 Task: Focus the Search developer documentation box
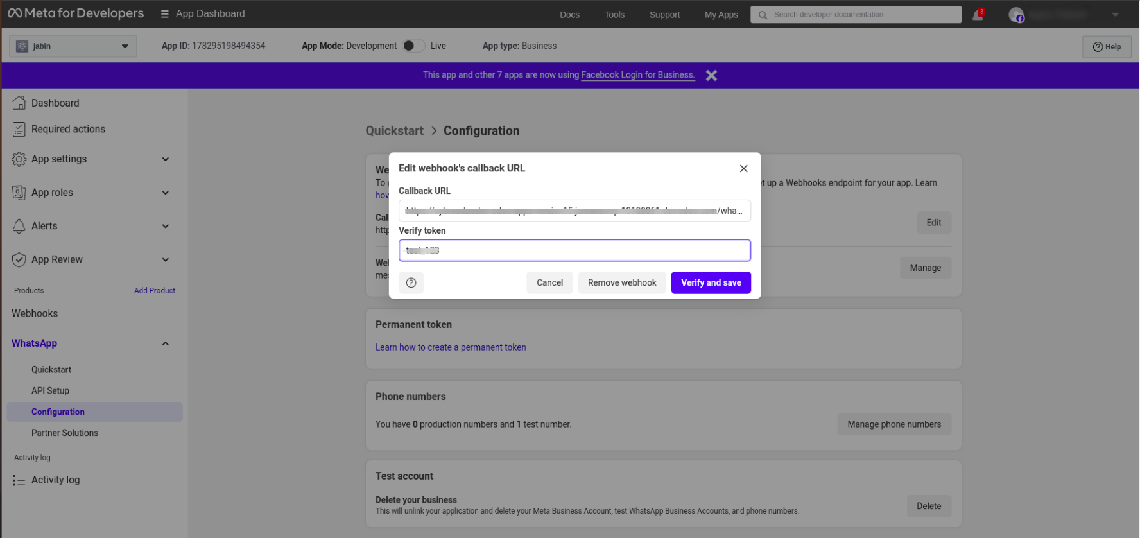click(x=856, y=15)
